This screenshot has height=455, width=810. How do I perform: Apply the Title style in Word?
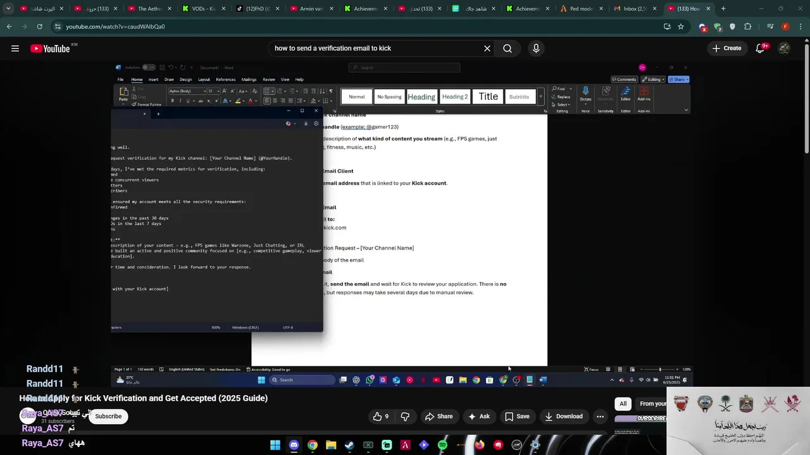488,97
